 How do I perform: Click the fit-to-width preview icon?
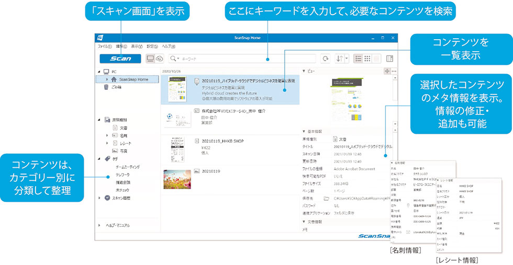[x=394, y=71]
